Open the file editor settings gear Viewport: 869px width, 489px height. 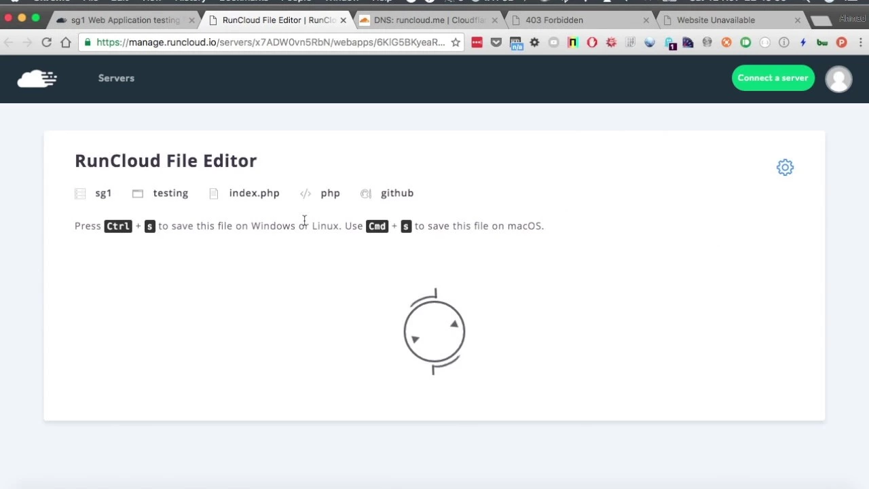[x=785, y=168]
